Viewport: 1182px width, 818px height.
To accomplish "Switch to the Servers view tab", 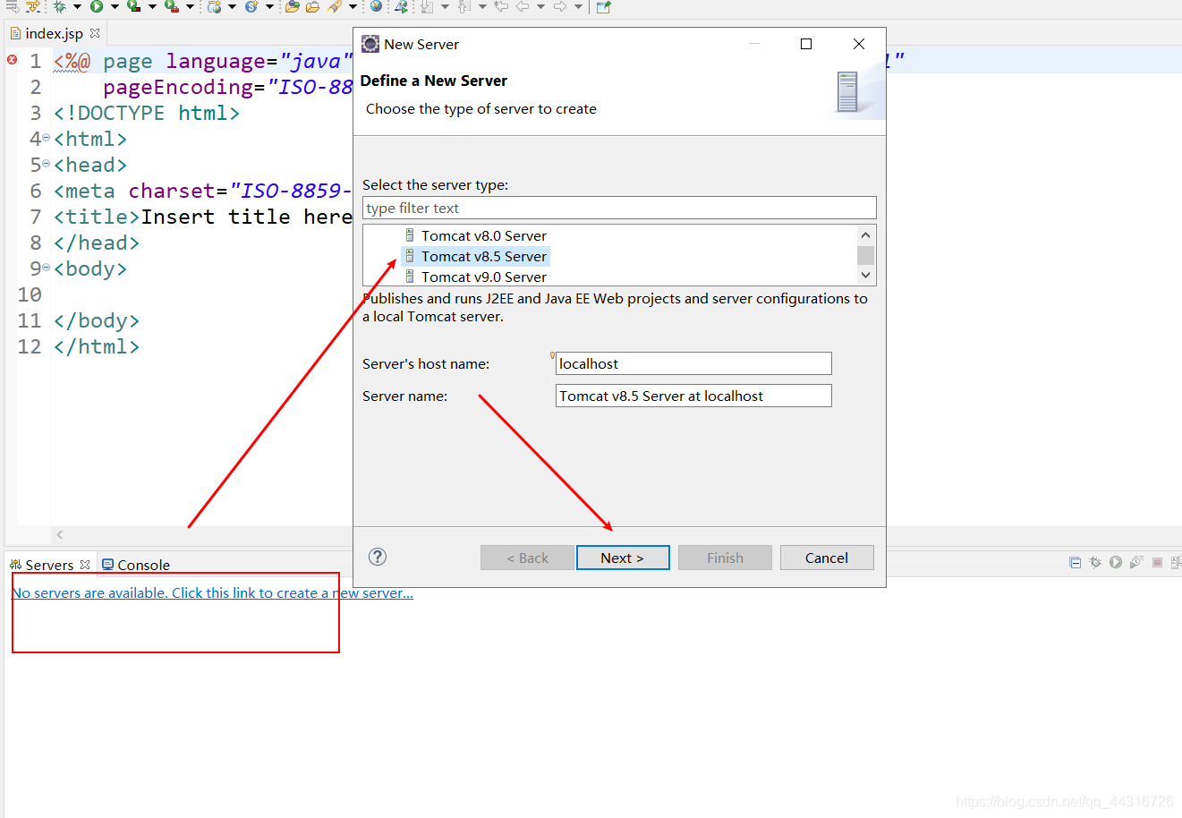I will pyautogui.click(x=49, y=565).
